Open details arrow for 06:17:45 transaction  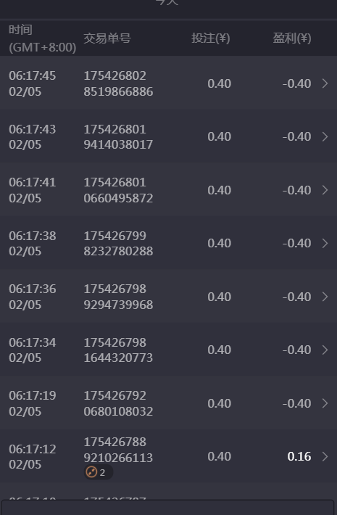tap(325, 83)
